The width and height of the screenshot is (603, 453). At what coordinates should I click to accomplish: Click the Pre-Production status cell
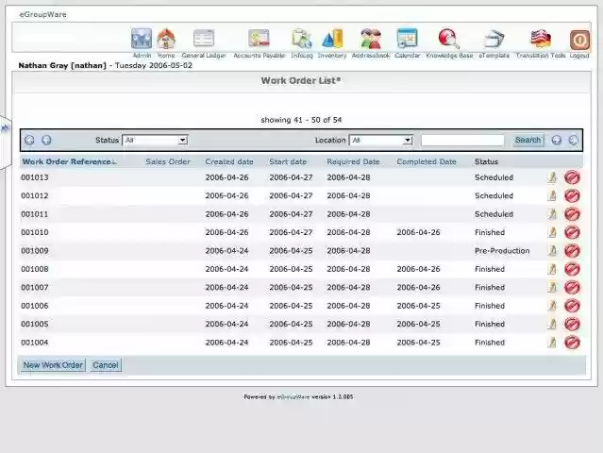502,251
